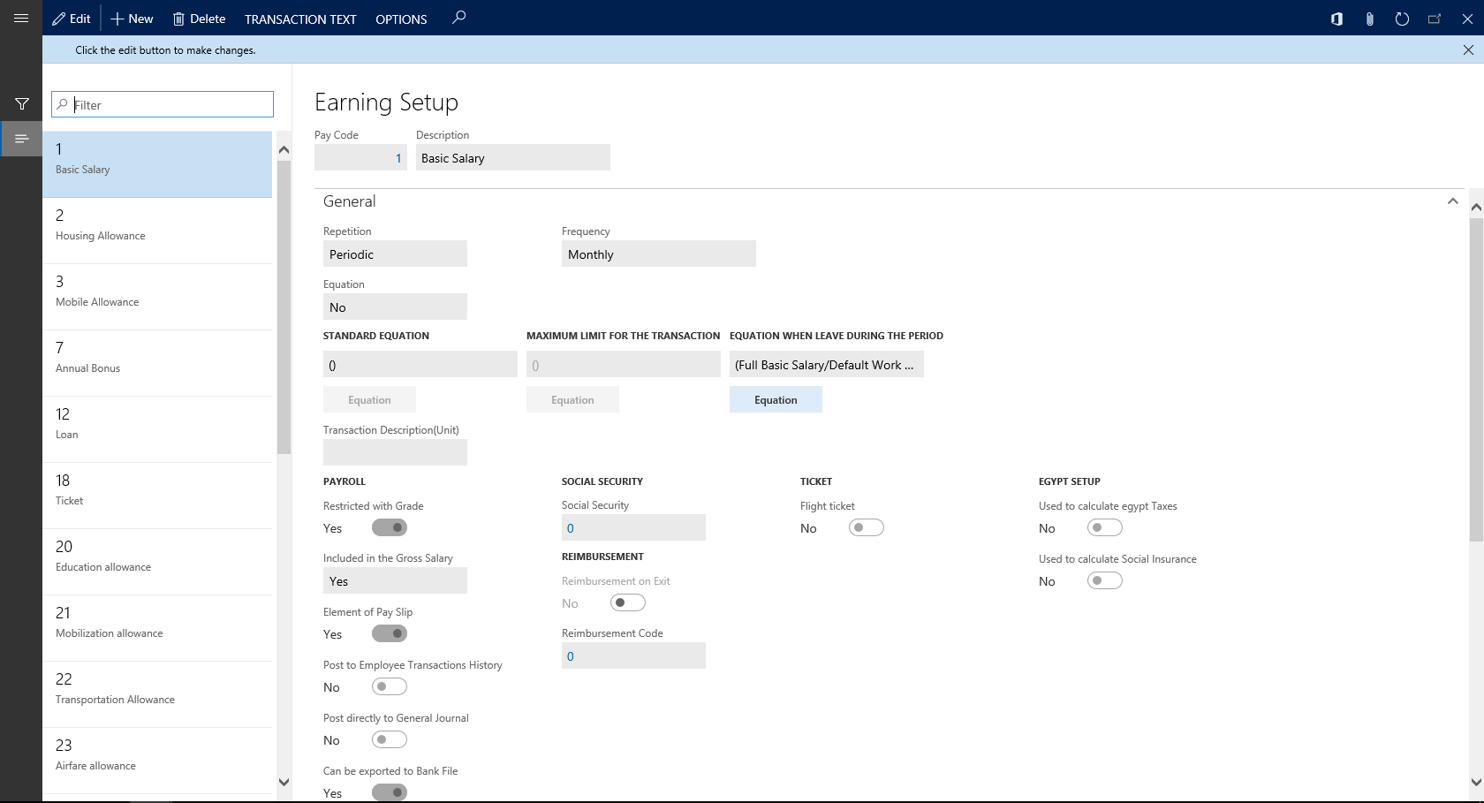Select pay code 12 Loan
This screenshot has width=1484, height=803.
pyautogui.click(x=157, y=429)
